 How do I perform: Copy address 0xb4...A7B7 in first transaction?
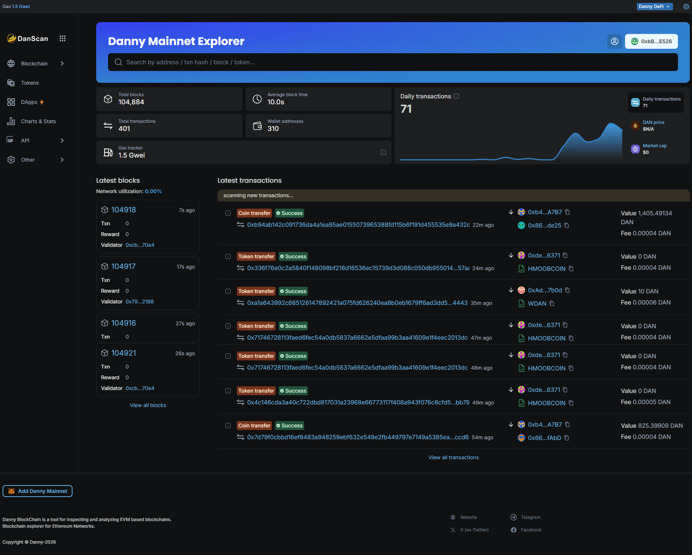(567, 212)
